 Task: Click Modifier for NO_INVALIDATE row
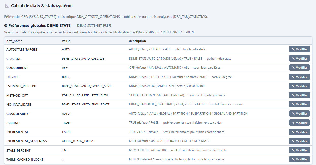pyautogui.click(x=299, y=104)
